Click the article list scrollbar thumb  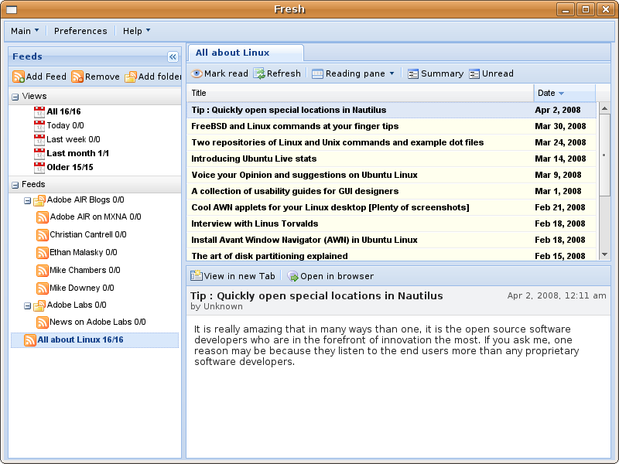[x=605, y=155]
